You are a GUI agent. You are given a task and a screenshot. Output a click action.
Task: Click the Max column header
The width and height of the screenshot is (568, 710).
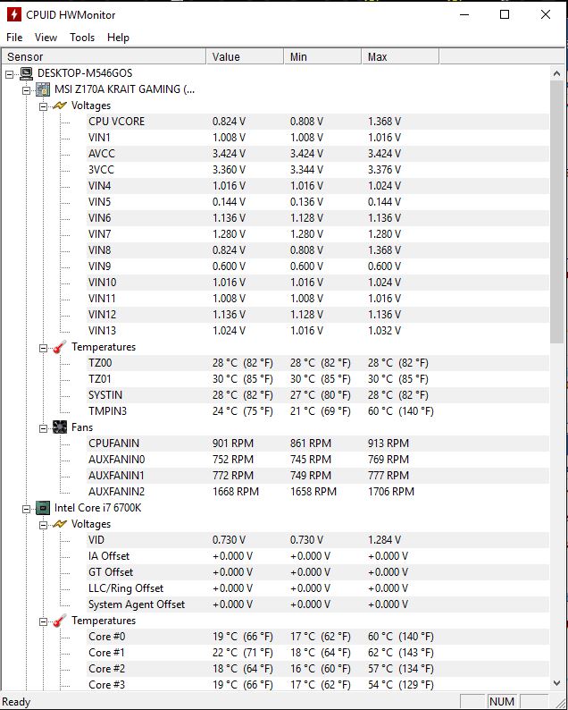coord(400,56)
